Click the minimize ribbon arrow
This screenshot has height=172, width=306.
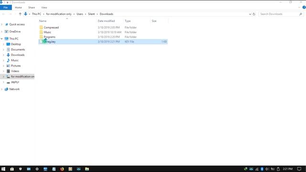pos(299,8)
